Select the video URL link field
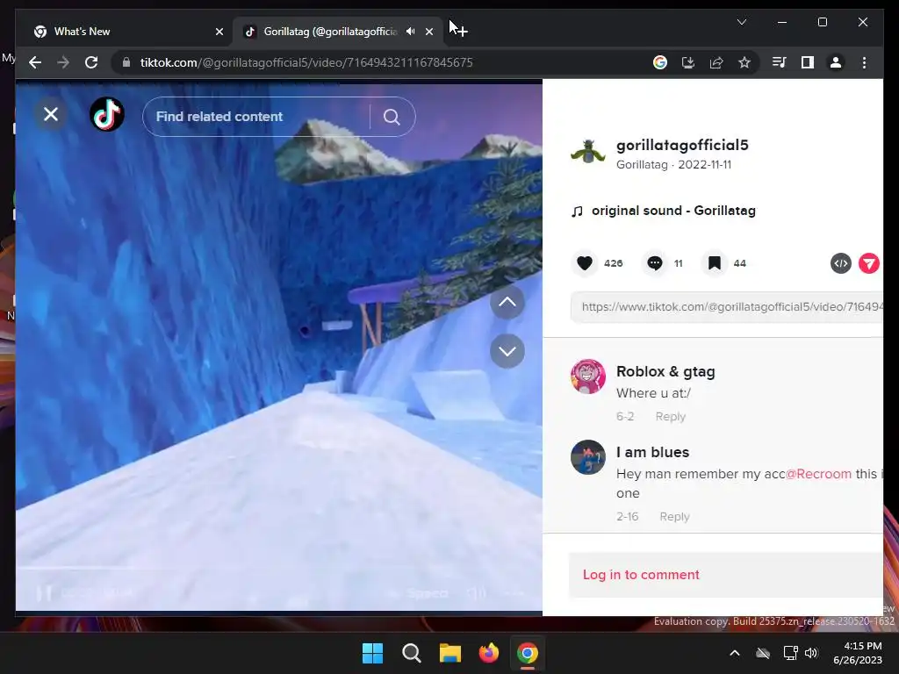899x674 pixels. (x=726, y=306)
